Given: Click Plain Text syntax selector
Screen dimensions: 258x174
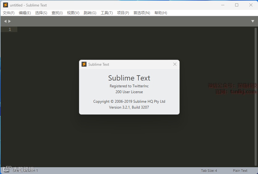Looking at the screenshot, I should pos(240,171).
